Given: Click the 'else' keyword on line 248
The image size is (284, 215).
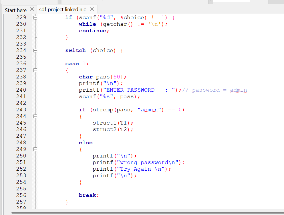Looking at the screenshot, I should 86,143.
